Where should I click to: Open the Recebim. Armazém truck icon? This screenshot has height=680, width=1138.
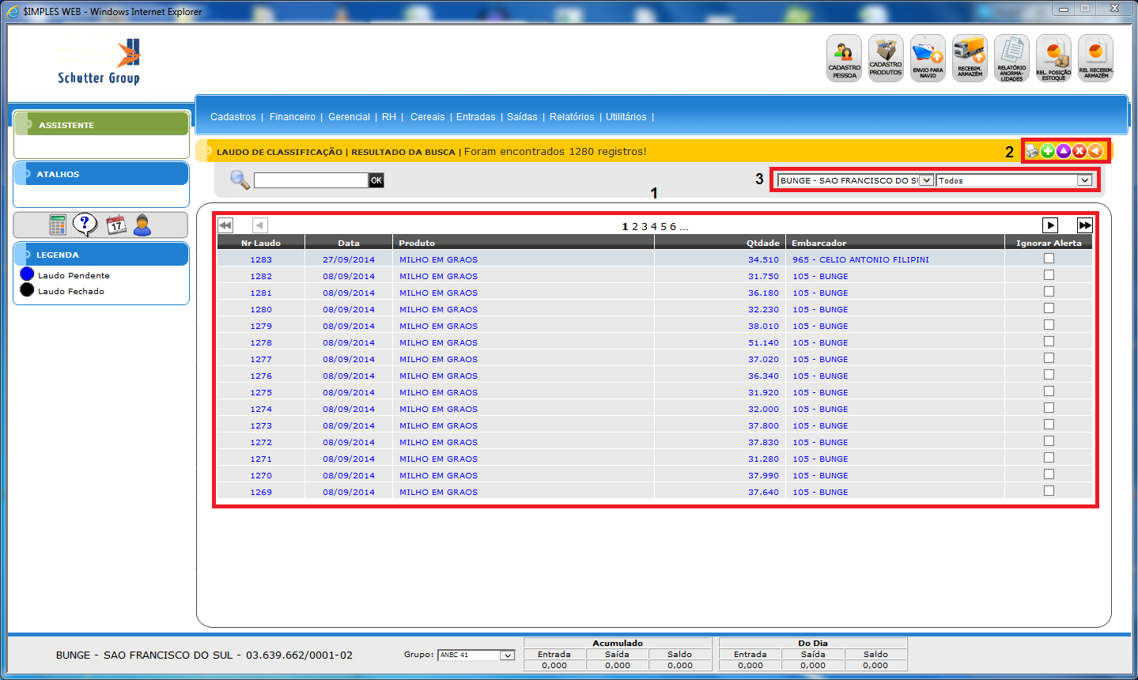(x=970, y=58)
